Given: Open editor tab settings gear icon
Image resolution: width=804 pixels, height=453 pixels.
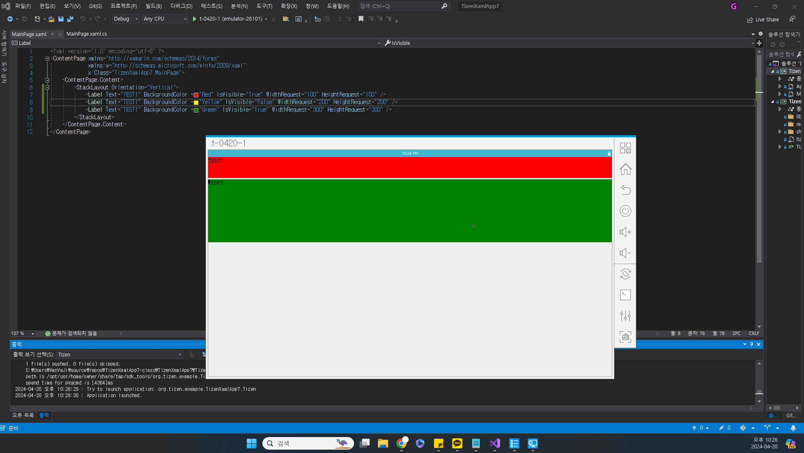Looking at the screenshot, I should (760, 34).
